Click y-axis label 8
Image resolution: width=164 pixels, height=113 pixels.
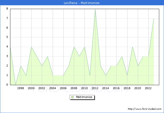click(7, 9)
